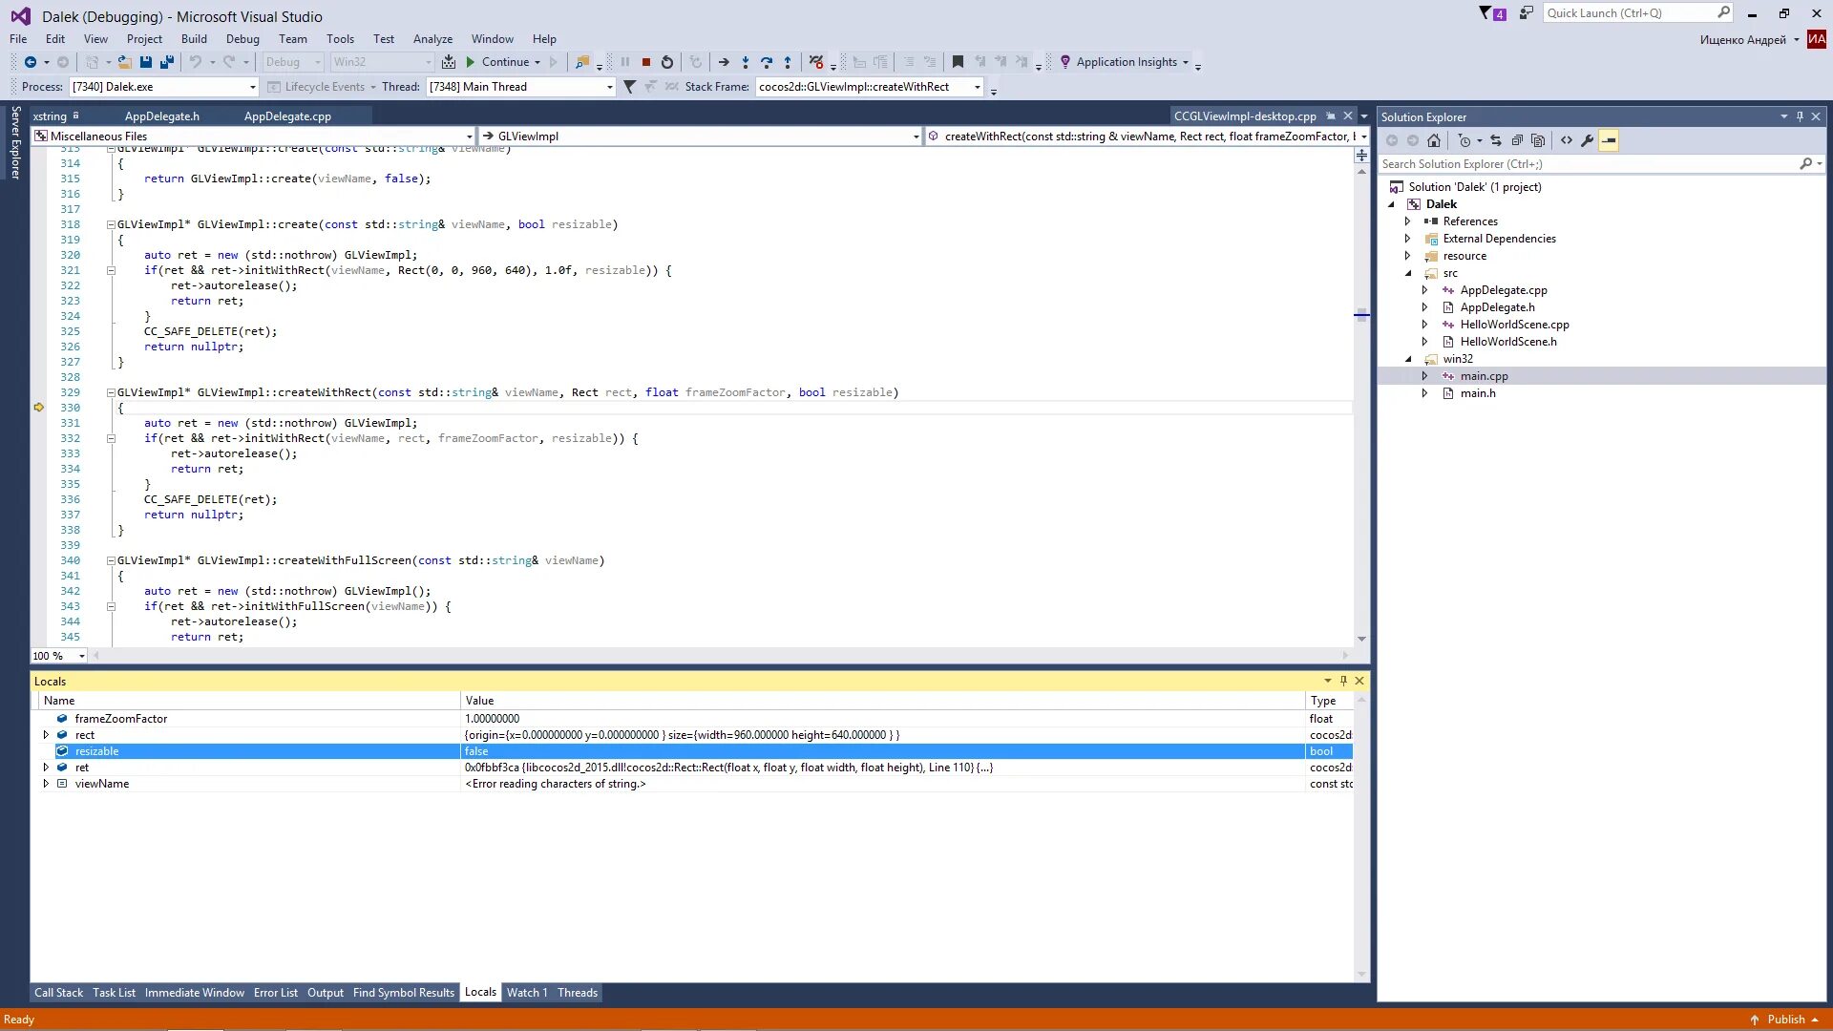1833x1031 pixels.
Task: Collapse the if-block fold at line 332
Action: pos(111,439)
